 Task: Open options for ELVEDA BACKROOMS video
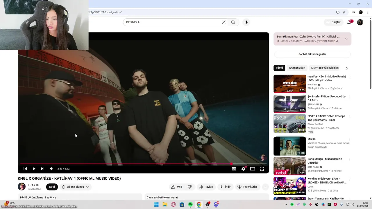[x=350, y=117]
